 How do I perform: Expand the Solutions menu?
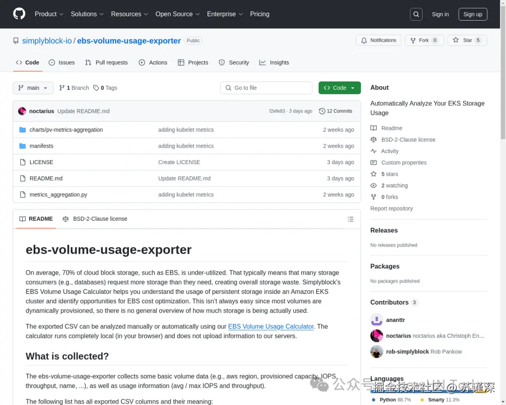(87, 14)
